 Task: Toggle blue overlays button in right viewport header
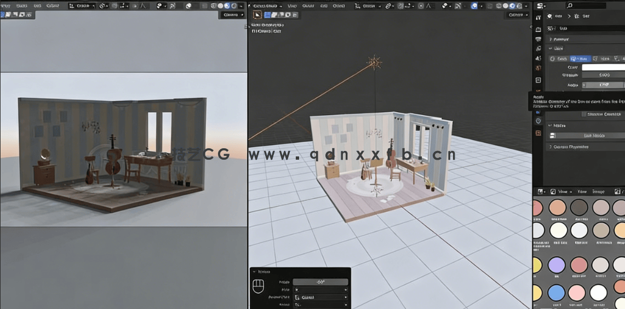[474, 6]
